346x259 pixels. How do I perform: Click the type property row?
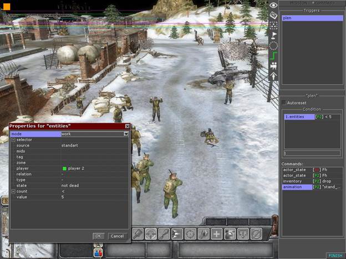click(69, 180)
